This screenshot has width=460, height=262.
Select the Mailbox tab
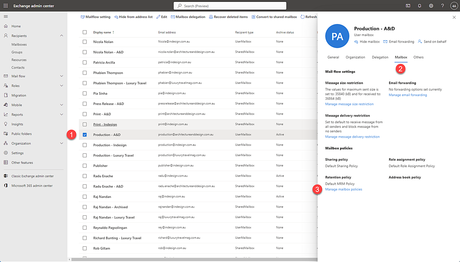[x=401, y=57]
